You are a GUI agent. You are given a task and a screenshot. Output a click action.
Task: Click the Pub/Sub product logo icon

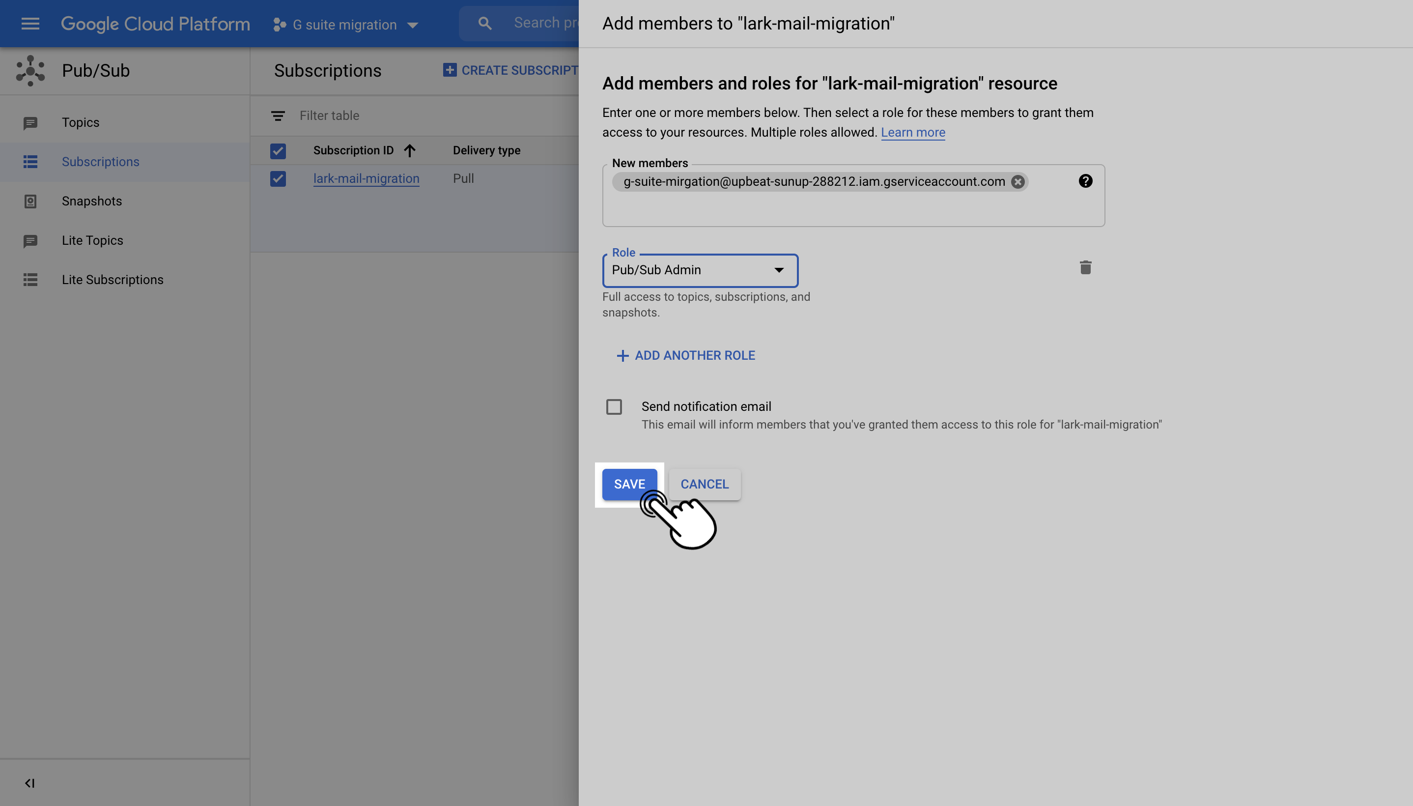[30, 71]
